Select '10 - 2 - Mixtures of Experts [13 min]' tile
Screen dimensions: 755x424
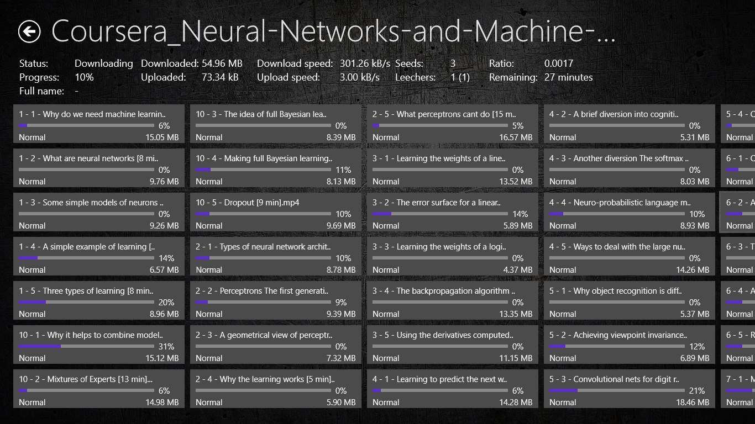point(99,389)
